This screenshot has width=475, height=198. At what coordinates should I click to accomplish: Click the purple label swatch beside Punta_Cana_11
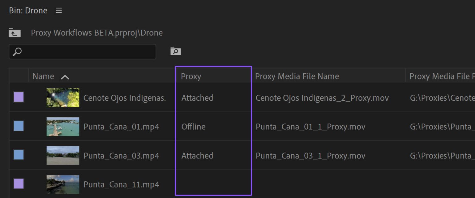coord(18,183)
